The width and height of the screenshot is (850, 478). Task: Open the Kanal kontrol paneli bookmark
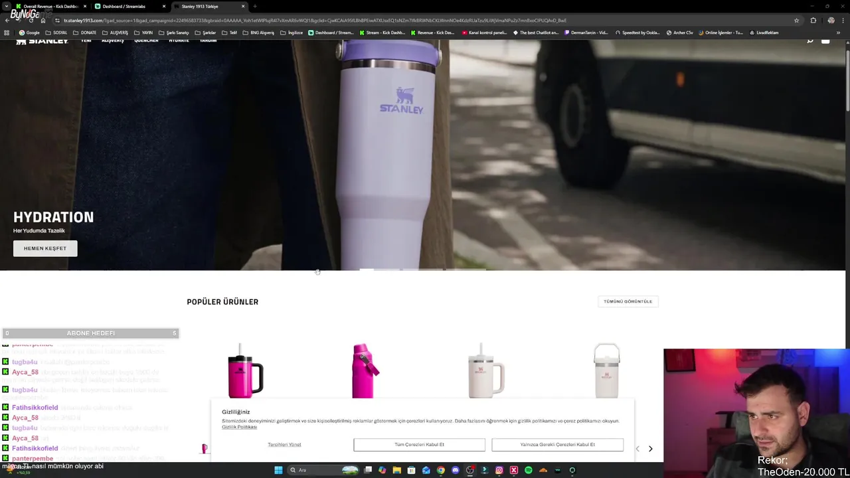point(485,33)
